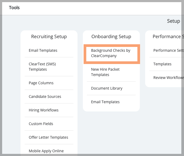Open Email Templates under Recruiting Setup
184x156 pixels.
pos(43,50)
